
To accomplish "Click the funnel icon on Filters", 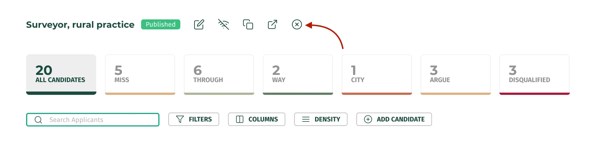I will [x=180, y=119].
